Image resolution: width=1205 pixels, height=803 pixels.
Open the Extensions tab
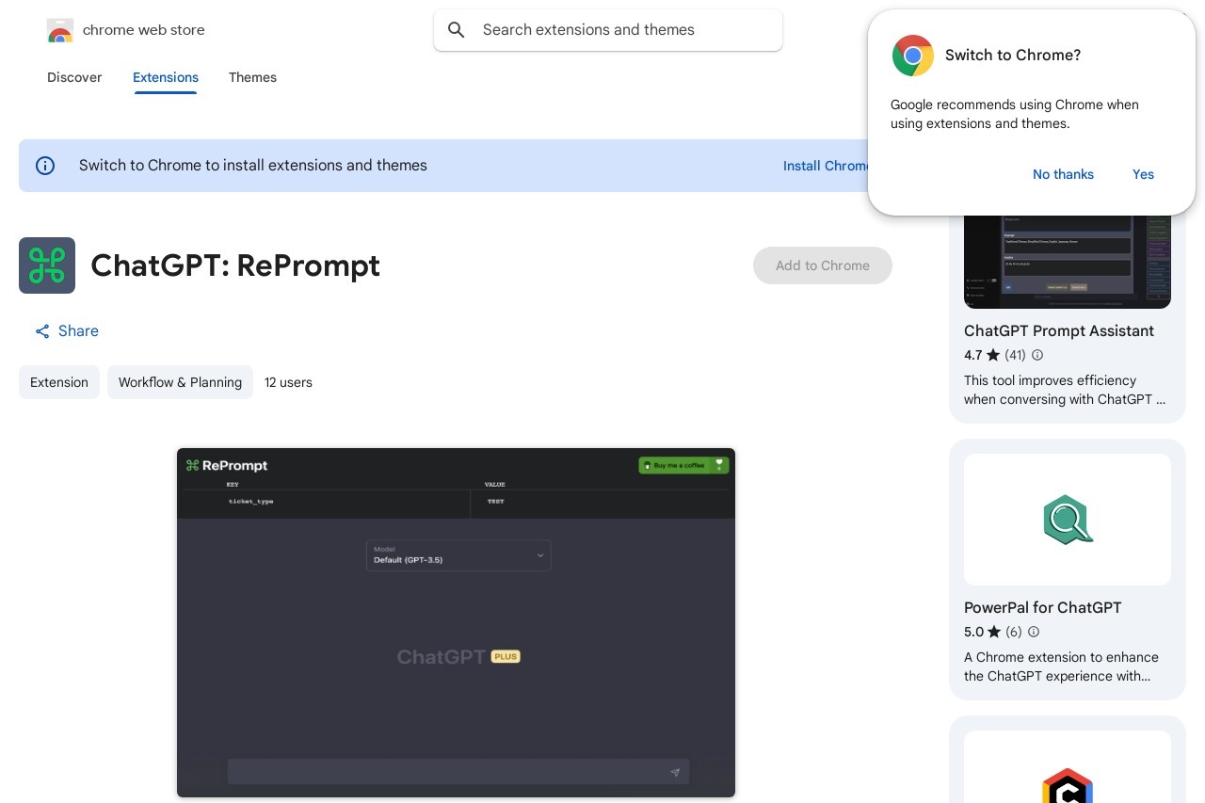pos(166,77)
